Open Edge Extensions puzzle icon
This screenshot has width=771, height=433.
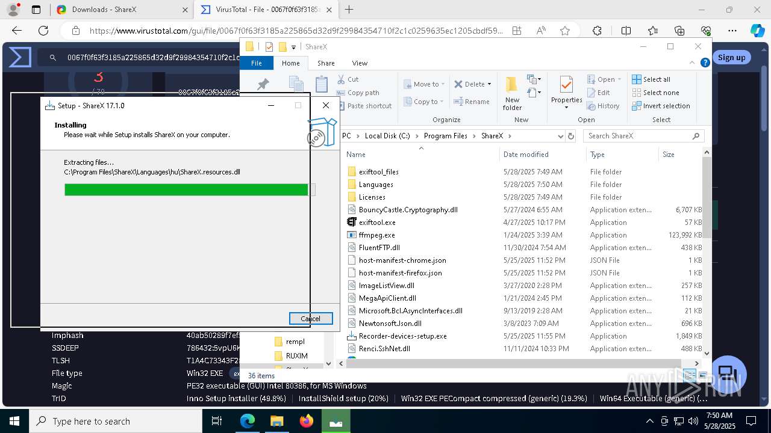[x=597, y=31]
